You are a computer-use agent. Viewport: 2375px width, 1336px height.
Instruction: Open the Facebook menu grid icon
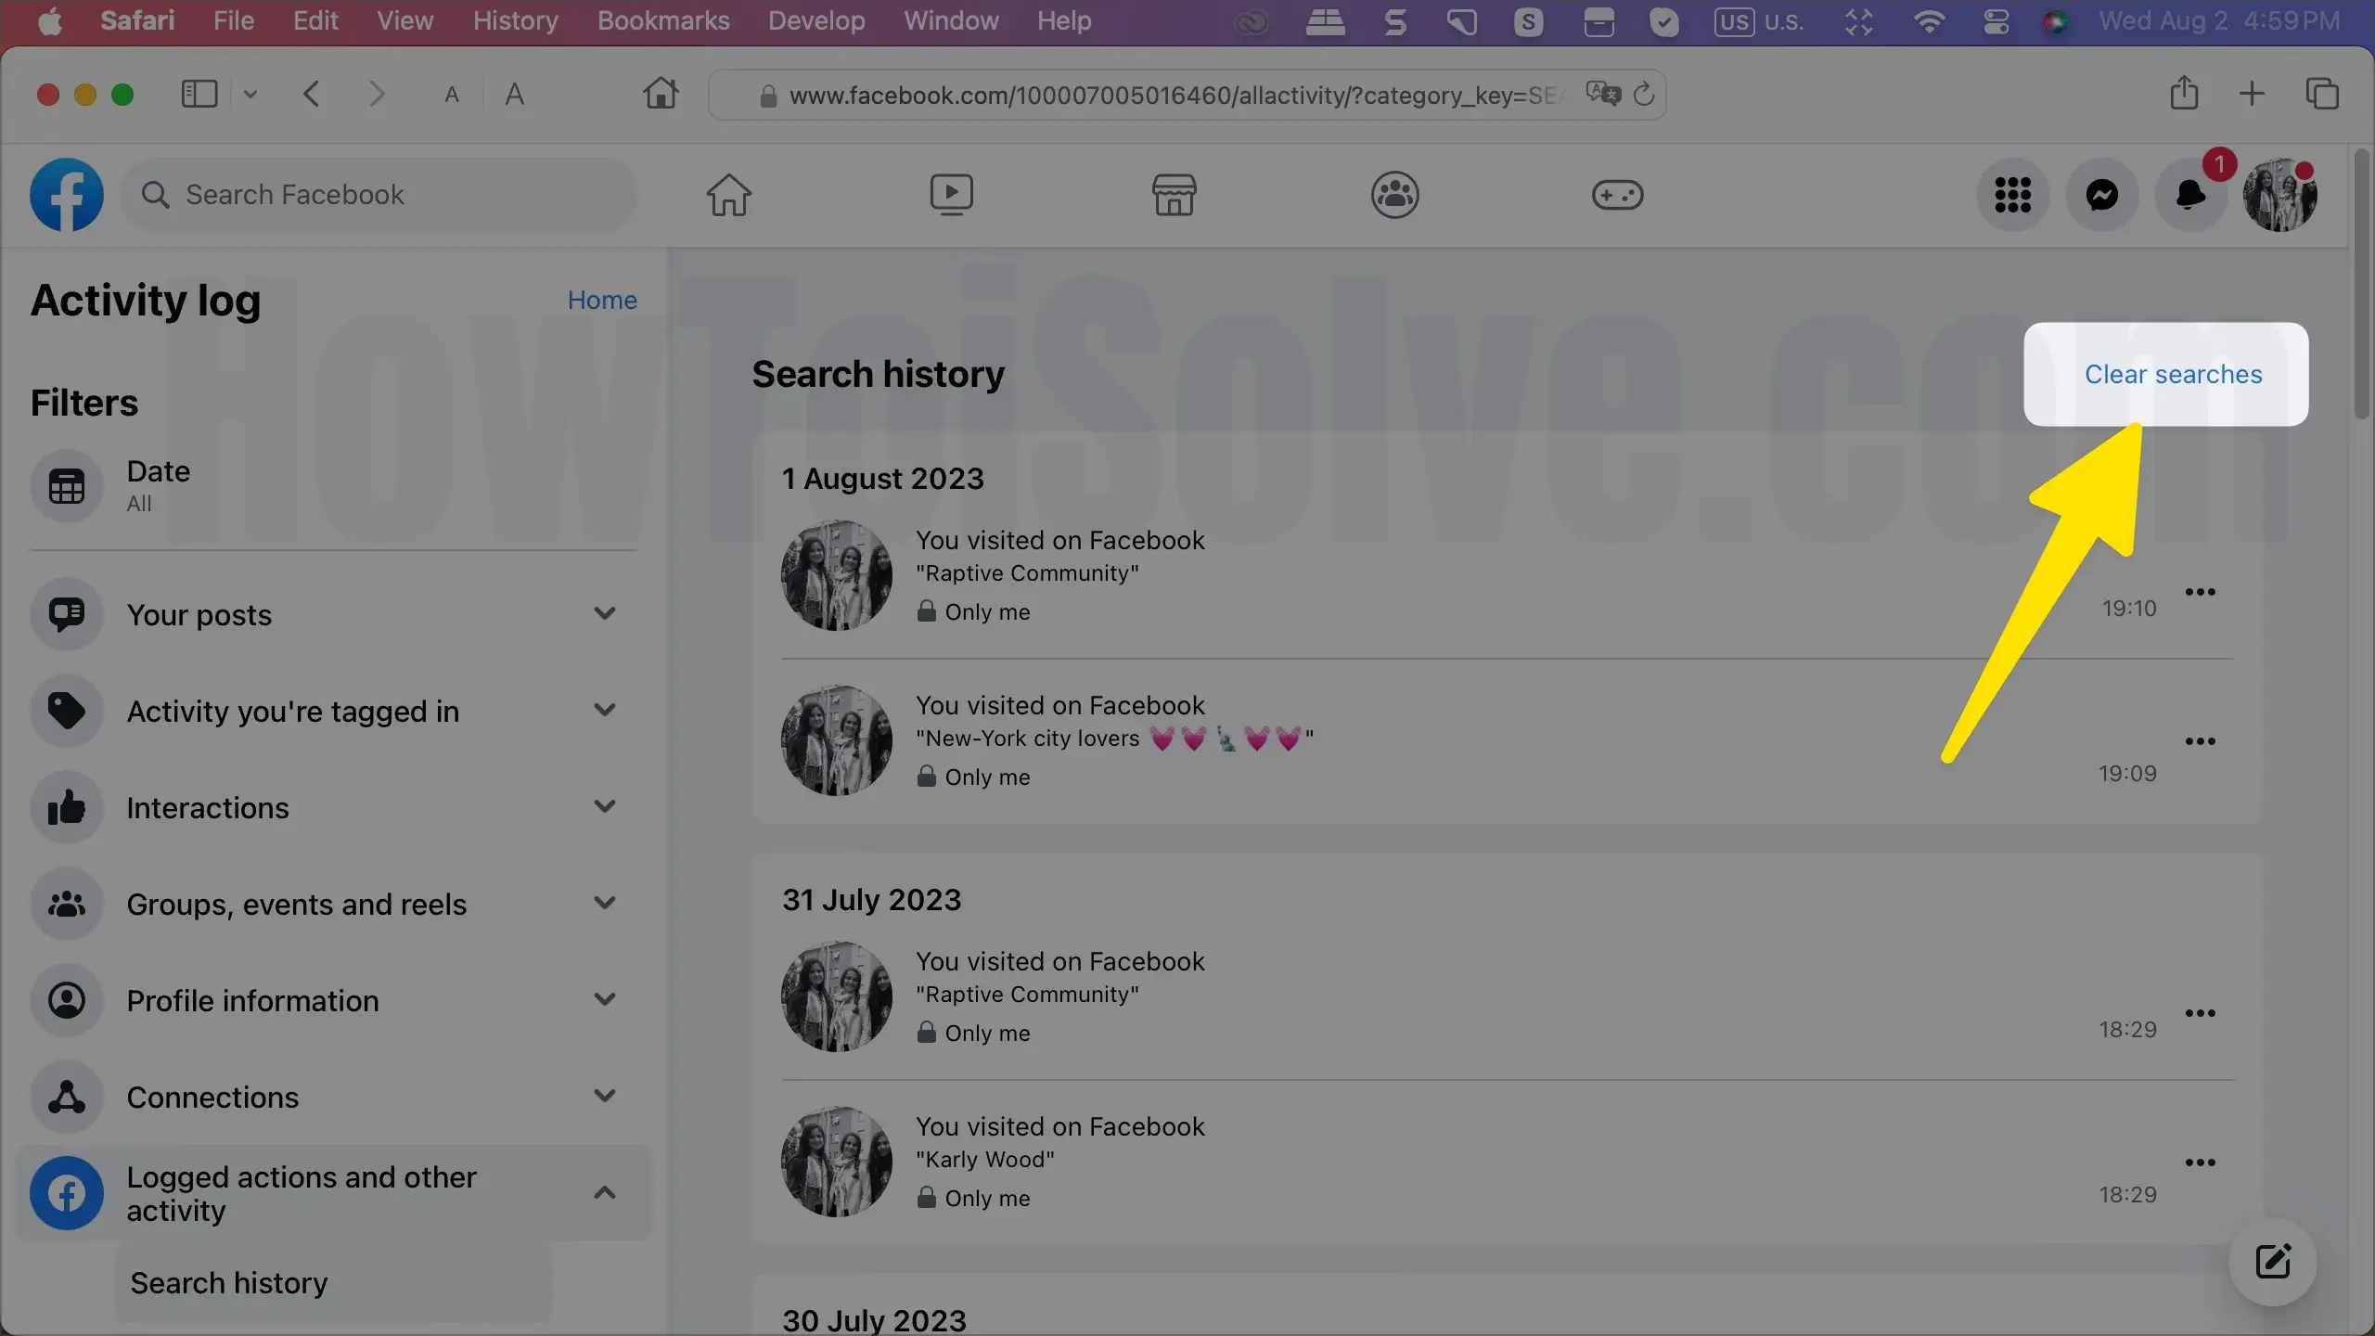[x=2013, y=195]
